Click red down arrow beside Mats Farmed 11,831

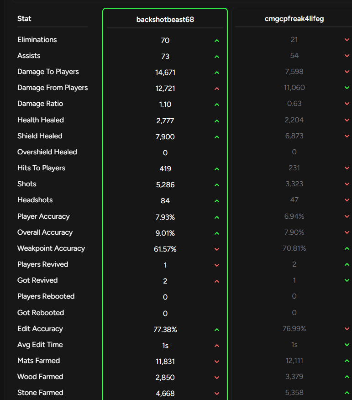(217, 362)
